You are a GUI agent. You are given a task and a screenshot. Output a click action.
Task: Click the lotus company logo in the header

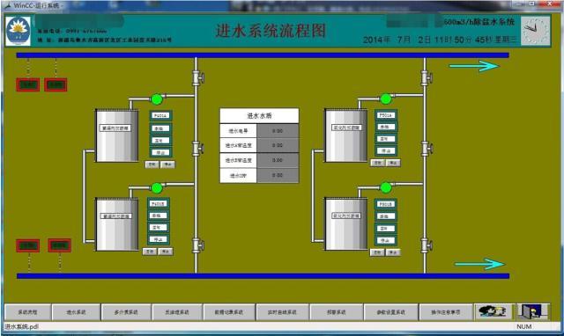pyautogui.click(x=18, y=31)
